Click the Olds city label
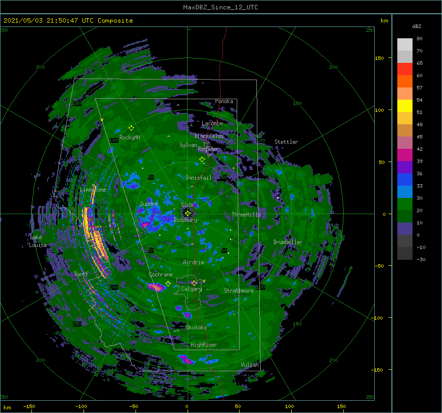 (x=187, y=205)
